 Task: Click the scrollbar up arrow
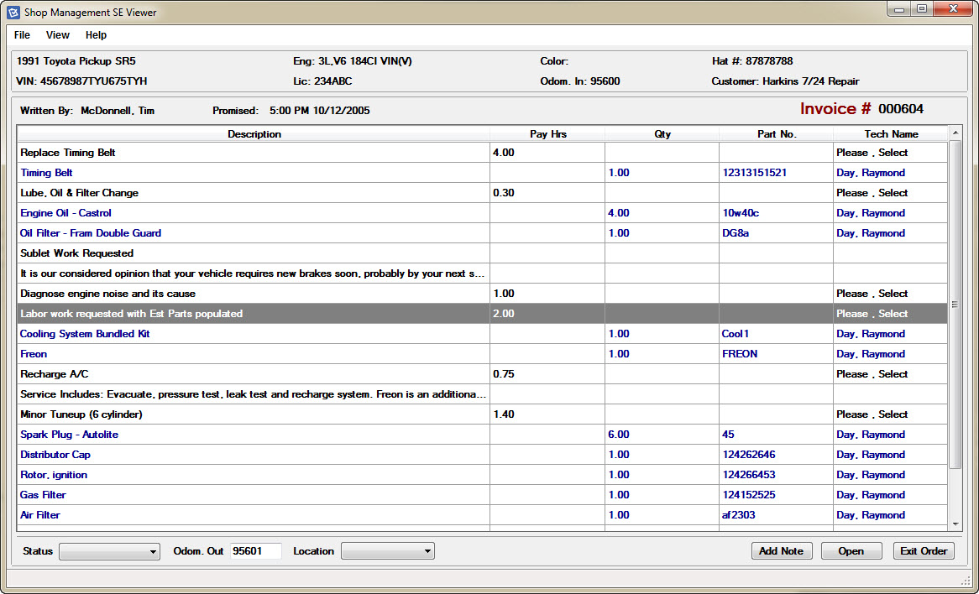pyautogui.click(x=955, y=133)
